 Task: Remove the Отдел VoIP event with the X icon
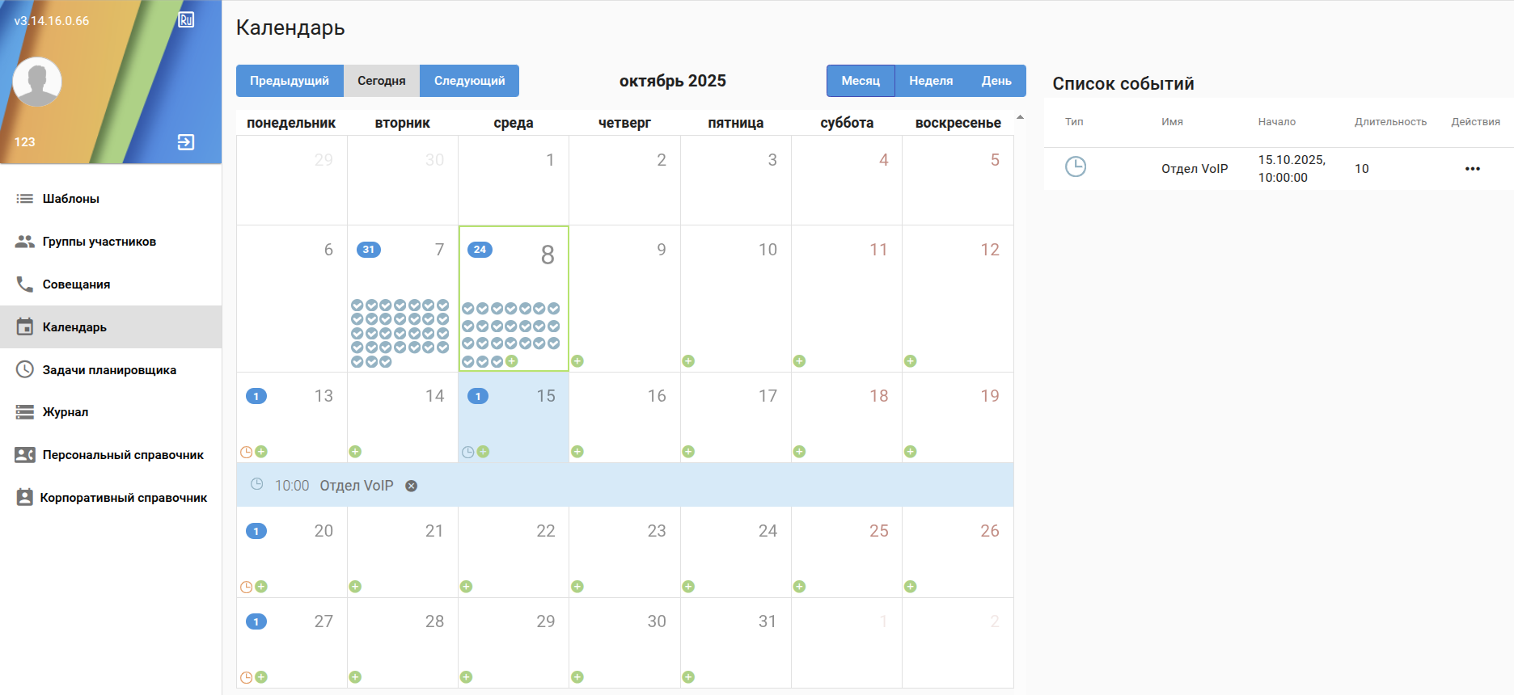pos(412,486)
